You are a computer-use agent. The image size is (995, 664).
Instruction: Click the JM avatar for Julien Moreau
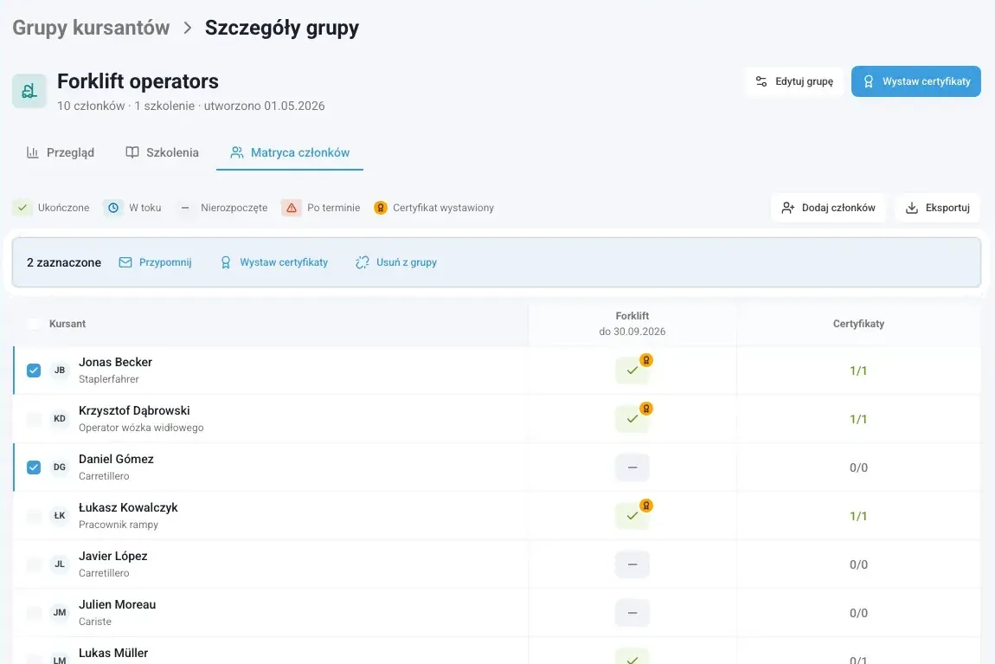60,613
